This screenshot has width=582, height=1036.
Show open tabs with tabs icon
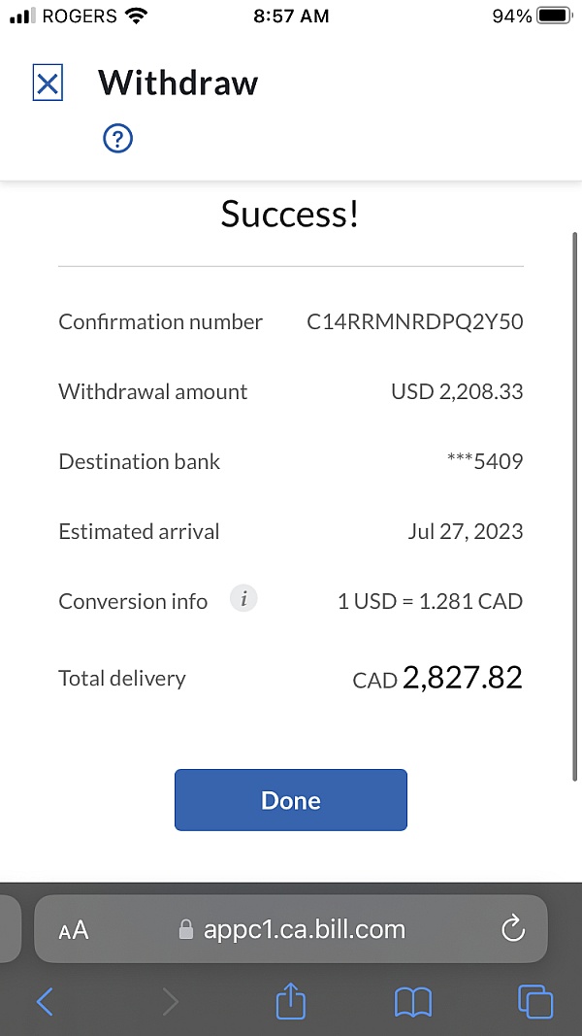point(534,1001)
